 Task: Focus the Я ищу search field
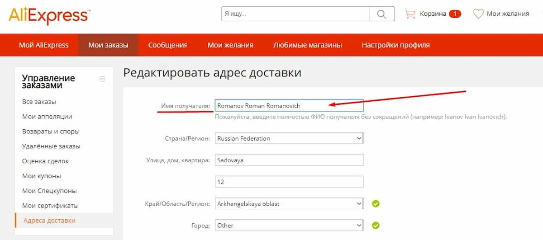tap(296, 14)
